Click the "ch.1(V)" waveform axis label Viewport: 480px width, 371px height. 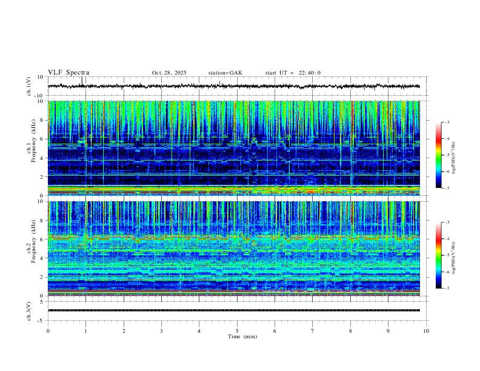tap(29, 86)
